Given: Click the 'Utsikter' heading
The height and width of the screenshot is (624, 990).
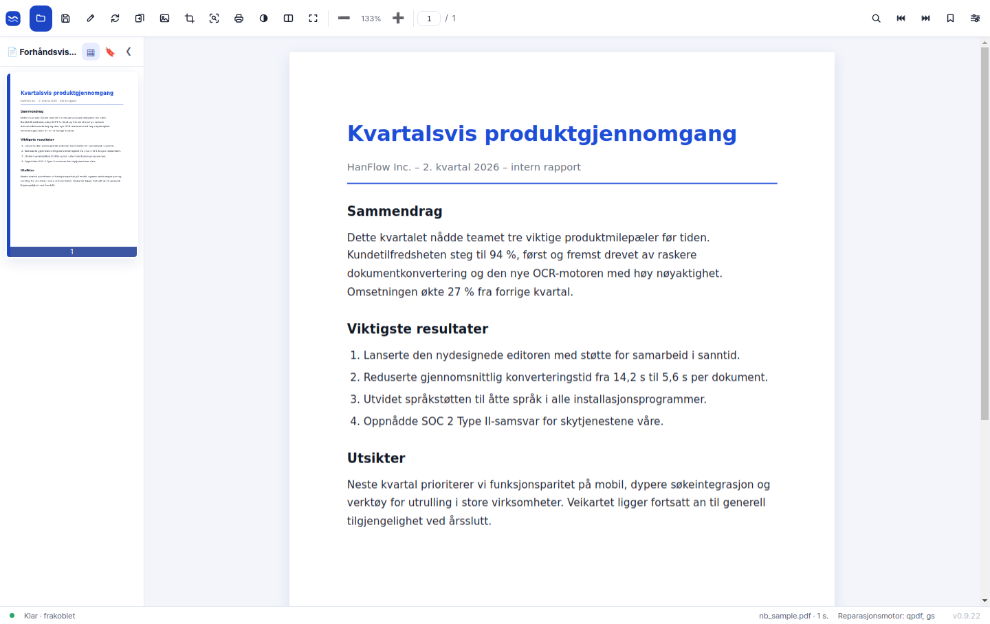Looking at the screenshot, I should 376,458.
